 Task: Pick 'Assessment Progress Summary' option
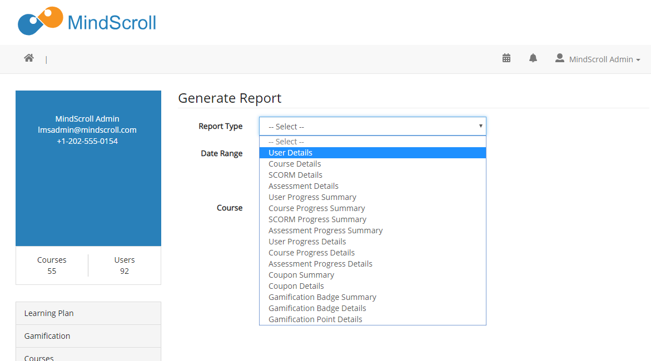point(372,230)
